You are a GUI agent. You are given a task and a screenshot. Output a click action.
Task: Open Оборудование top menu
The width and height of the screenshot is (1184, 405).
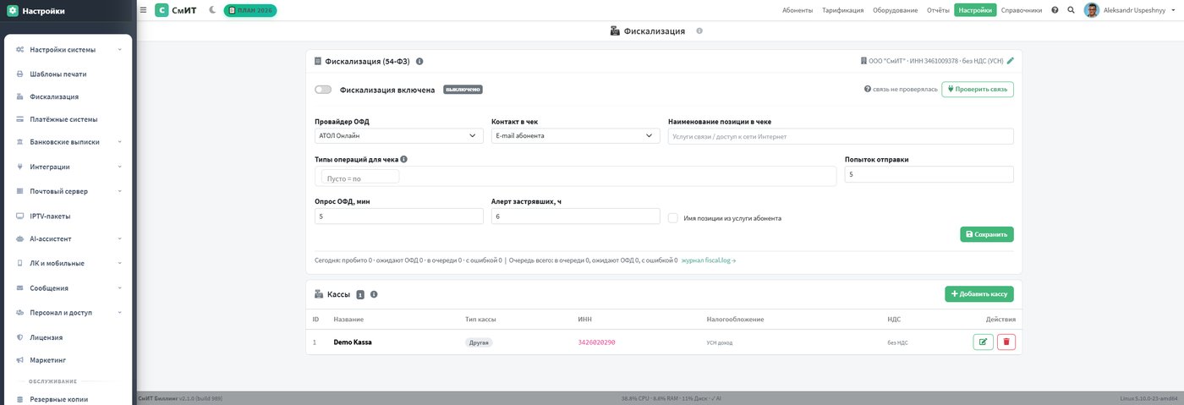coord(895,10)
